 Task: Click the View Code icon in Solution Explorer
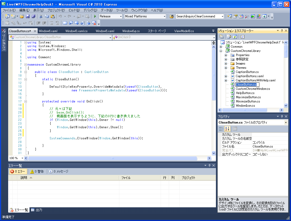pyautogui.click(x=242, y=37)
